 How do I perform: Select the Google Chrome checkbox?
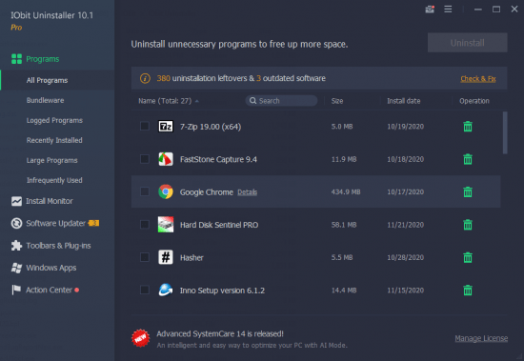pyautogui.click(x=145, y=191)
